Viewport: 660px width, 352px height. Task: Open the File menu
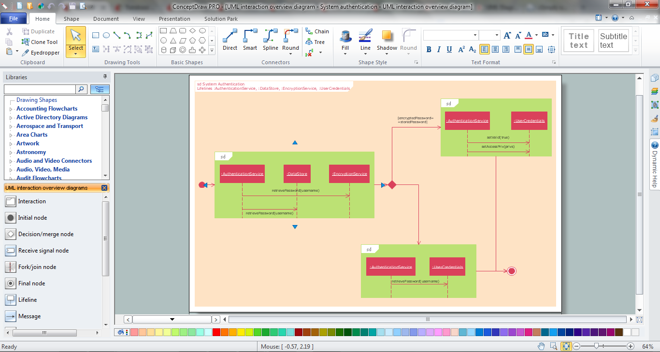coord(14,18)
